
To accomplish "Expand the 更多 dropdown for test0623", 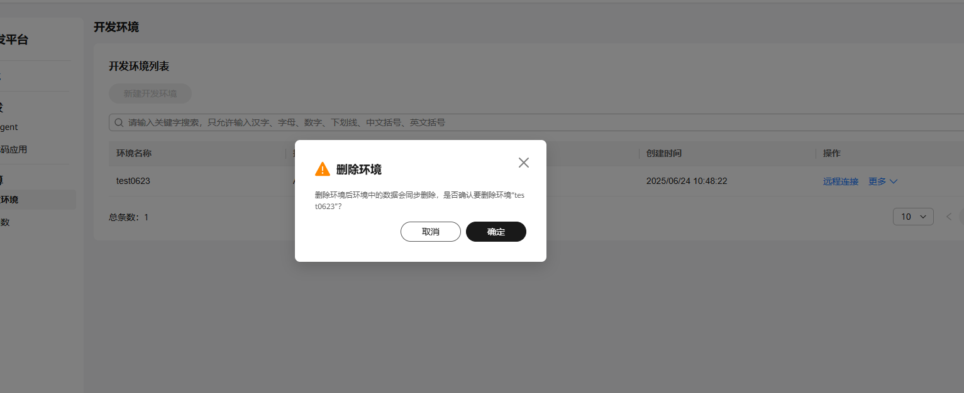I will [883, 181].
